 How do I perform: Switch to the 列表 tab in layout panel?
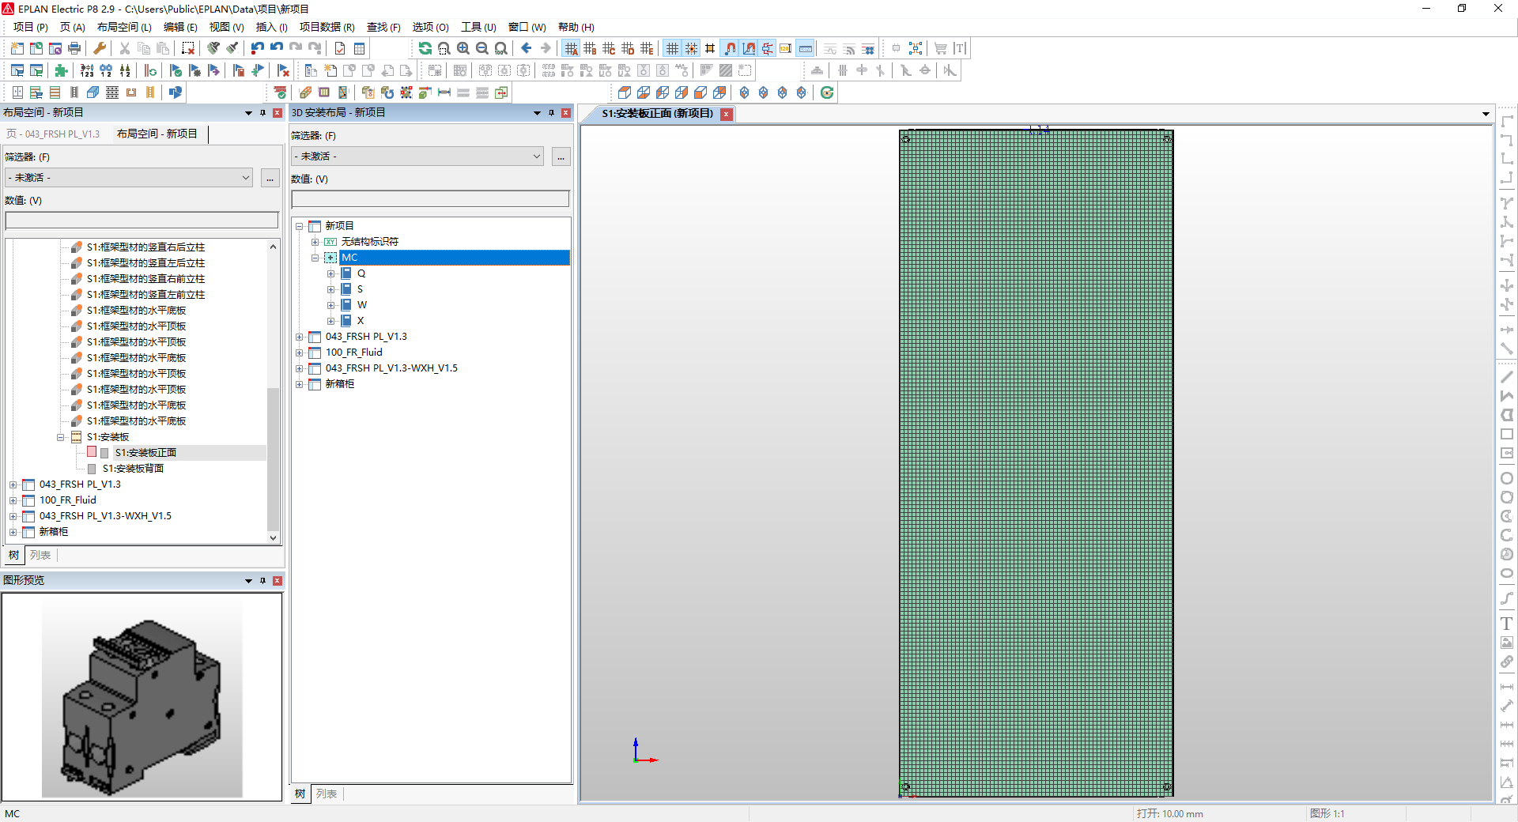40,555
